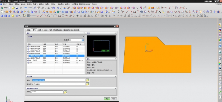222x102 pixels.
Task: Browse folder beside the _model1 part name
Action: click(x=65, y=92)
